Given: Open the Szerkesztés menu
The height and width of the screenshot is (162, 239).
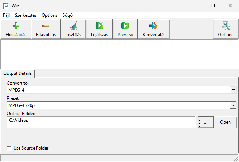Looking at the screenshot, I should 26,15.
